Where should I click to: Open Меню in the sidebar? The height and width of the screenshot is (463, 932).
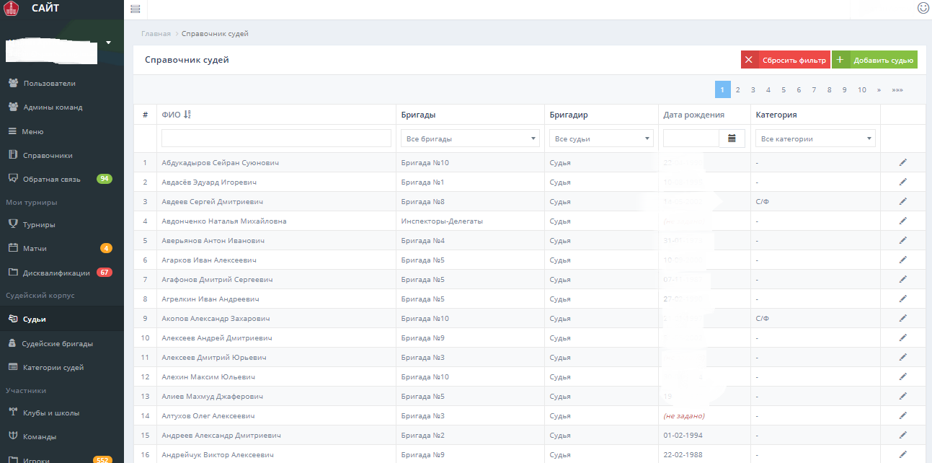click(62, 131)
